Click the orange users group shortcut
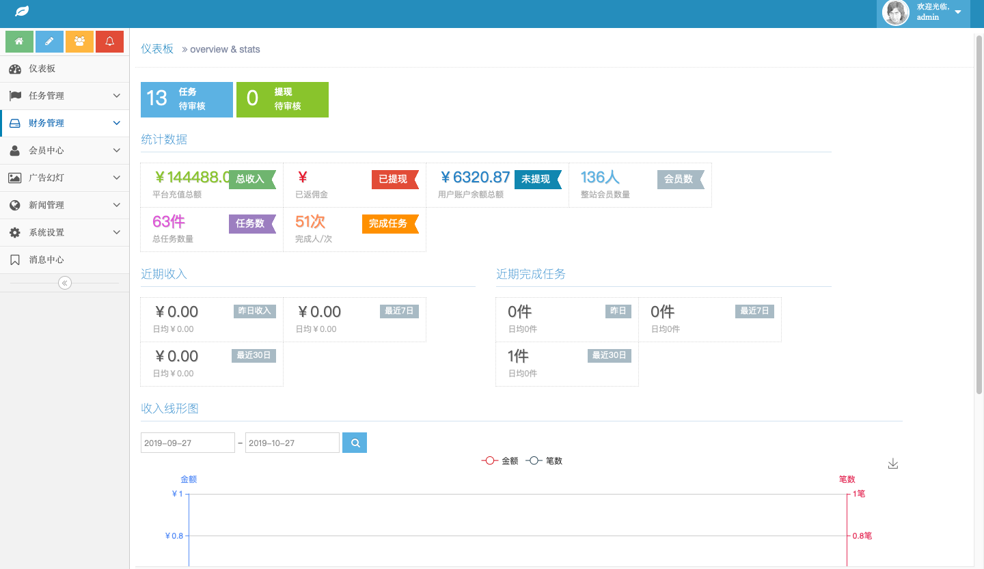The image size is (984, 569). coord(79,42)
